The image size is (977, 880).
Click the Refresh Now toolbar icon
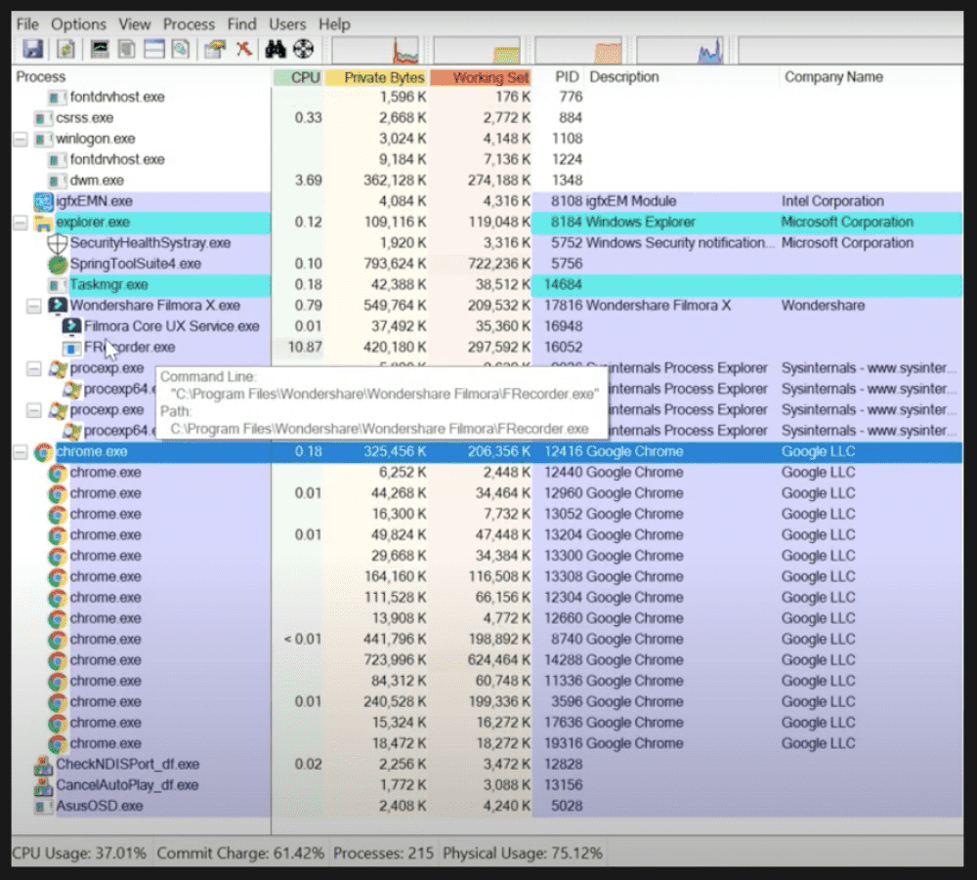point(64,48)
